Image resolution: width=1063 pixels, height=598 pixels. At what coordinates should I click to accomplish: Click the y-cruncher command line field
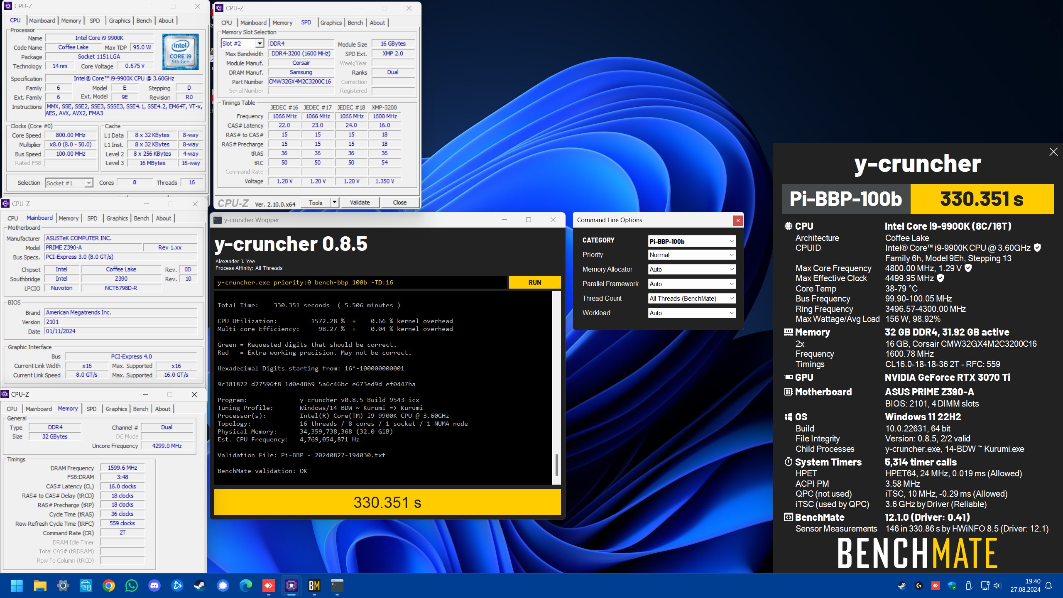coord(360,282)
